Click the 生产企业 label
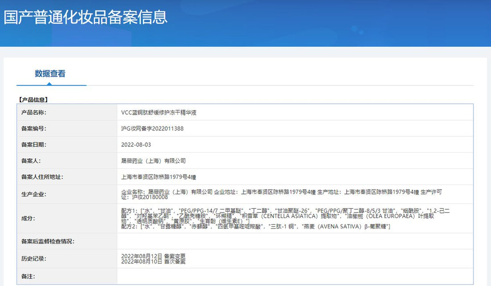The height and width of the screenshot is (286, 491). (x=33, y=195)
